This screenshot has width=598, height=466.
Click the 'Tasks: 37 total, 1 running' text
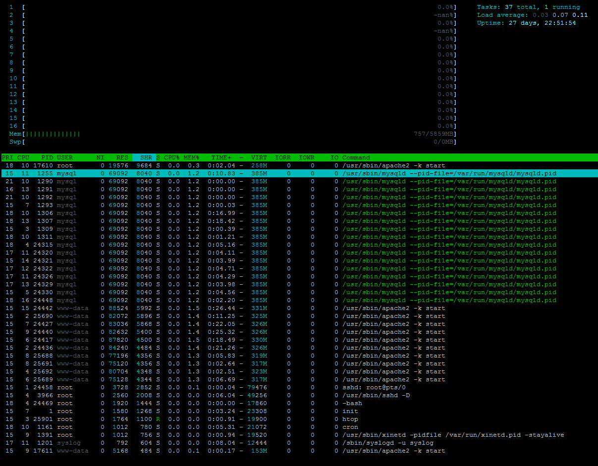point(529,7)
